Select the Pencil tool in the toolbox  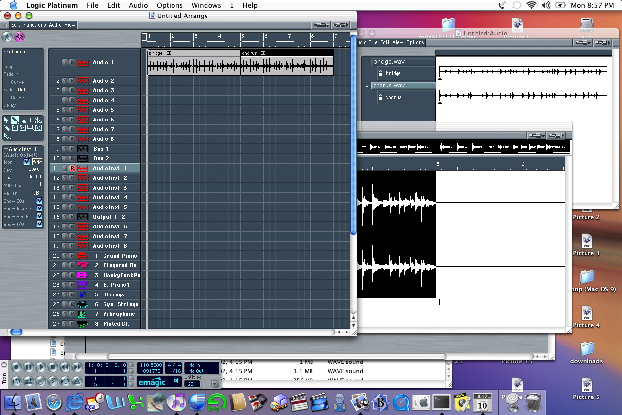point(15,120)
